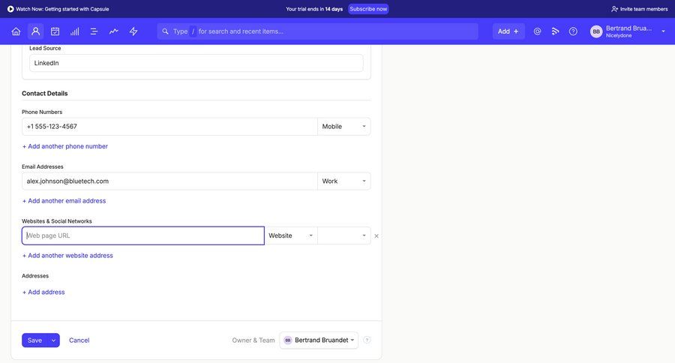Click the Save button
This screenshot has height=363, width=675.
click(x=34, y=340)
